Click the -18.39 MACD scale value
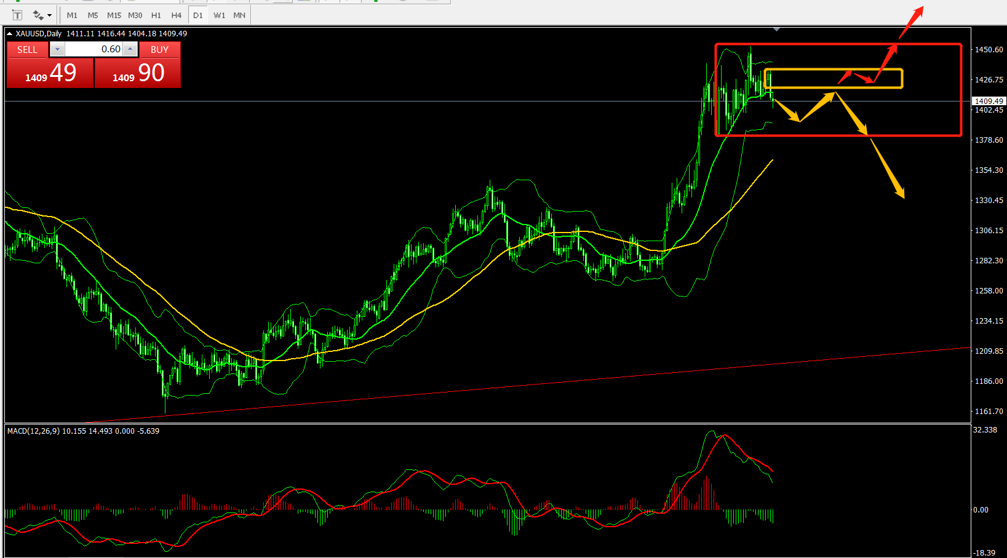This screenshot has width=1007, height=558. coord(984,553)
